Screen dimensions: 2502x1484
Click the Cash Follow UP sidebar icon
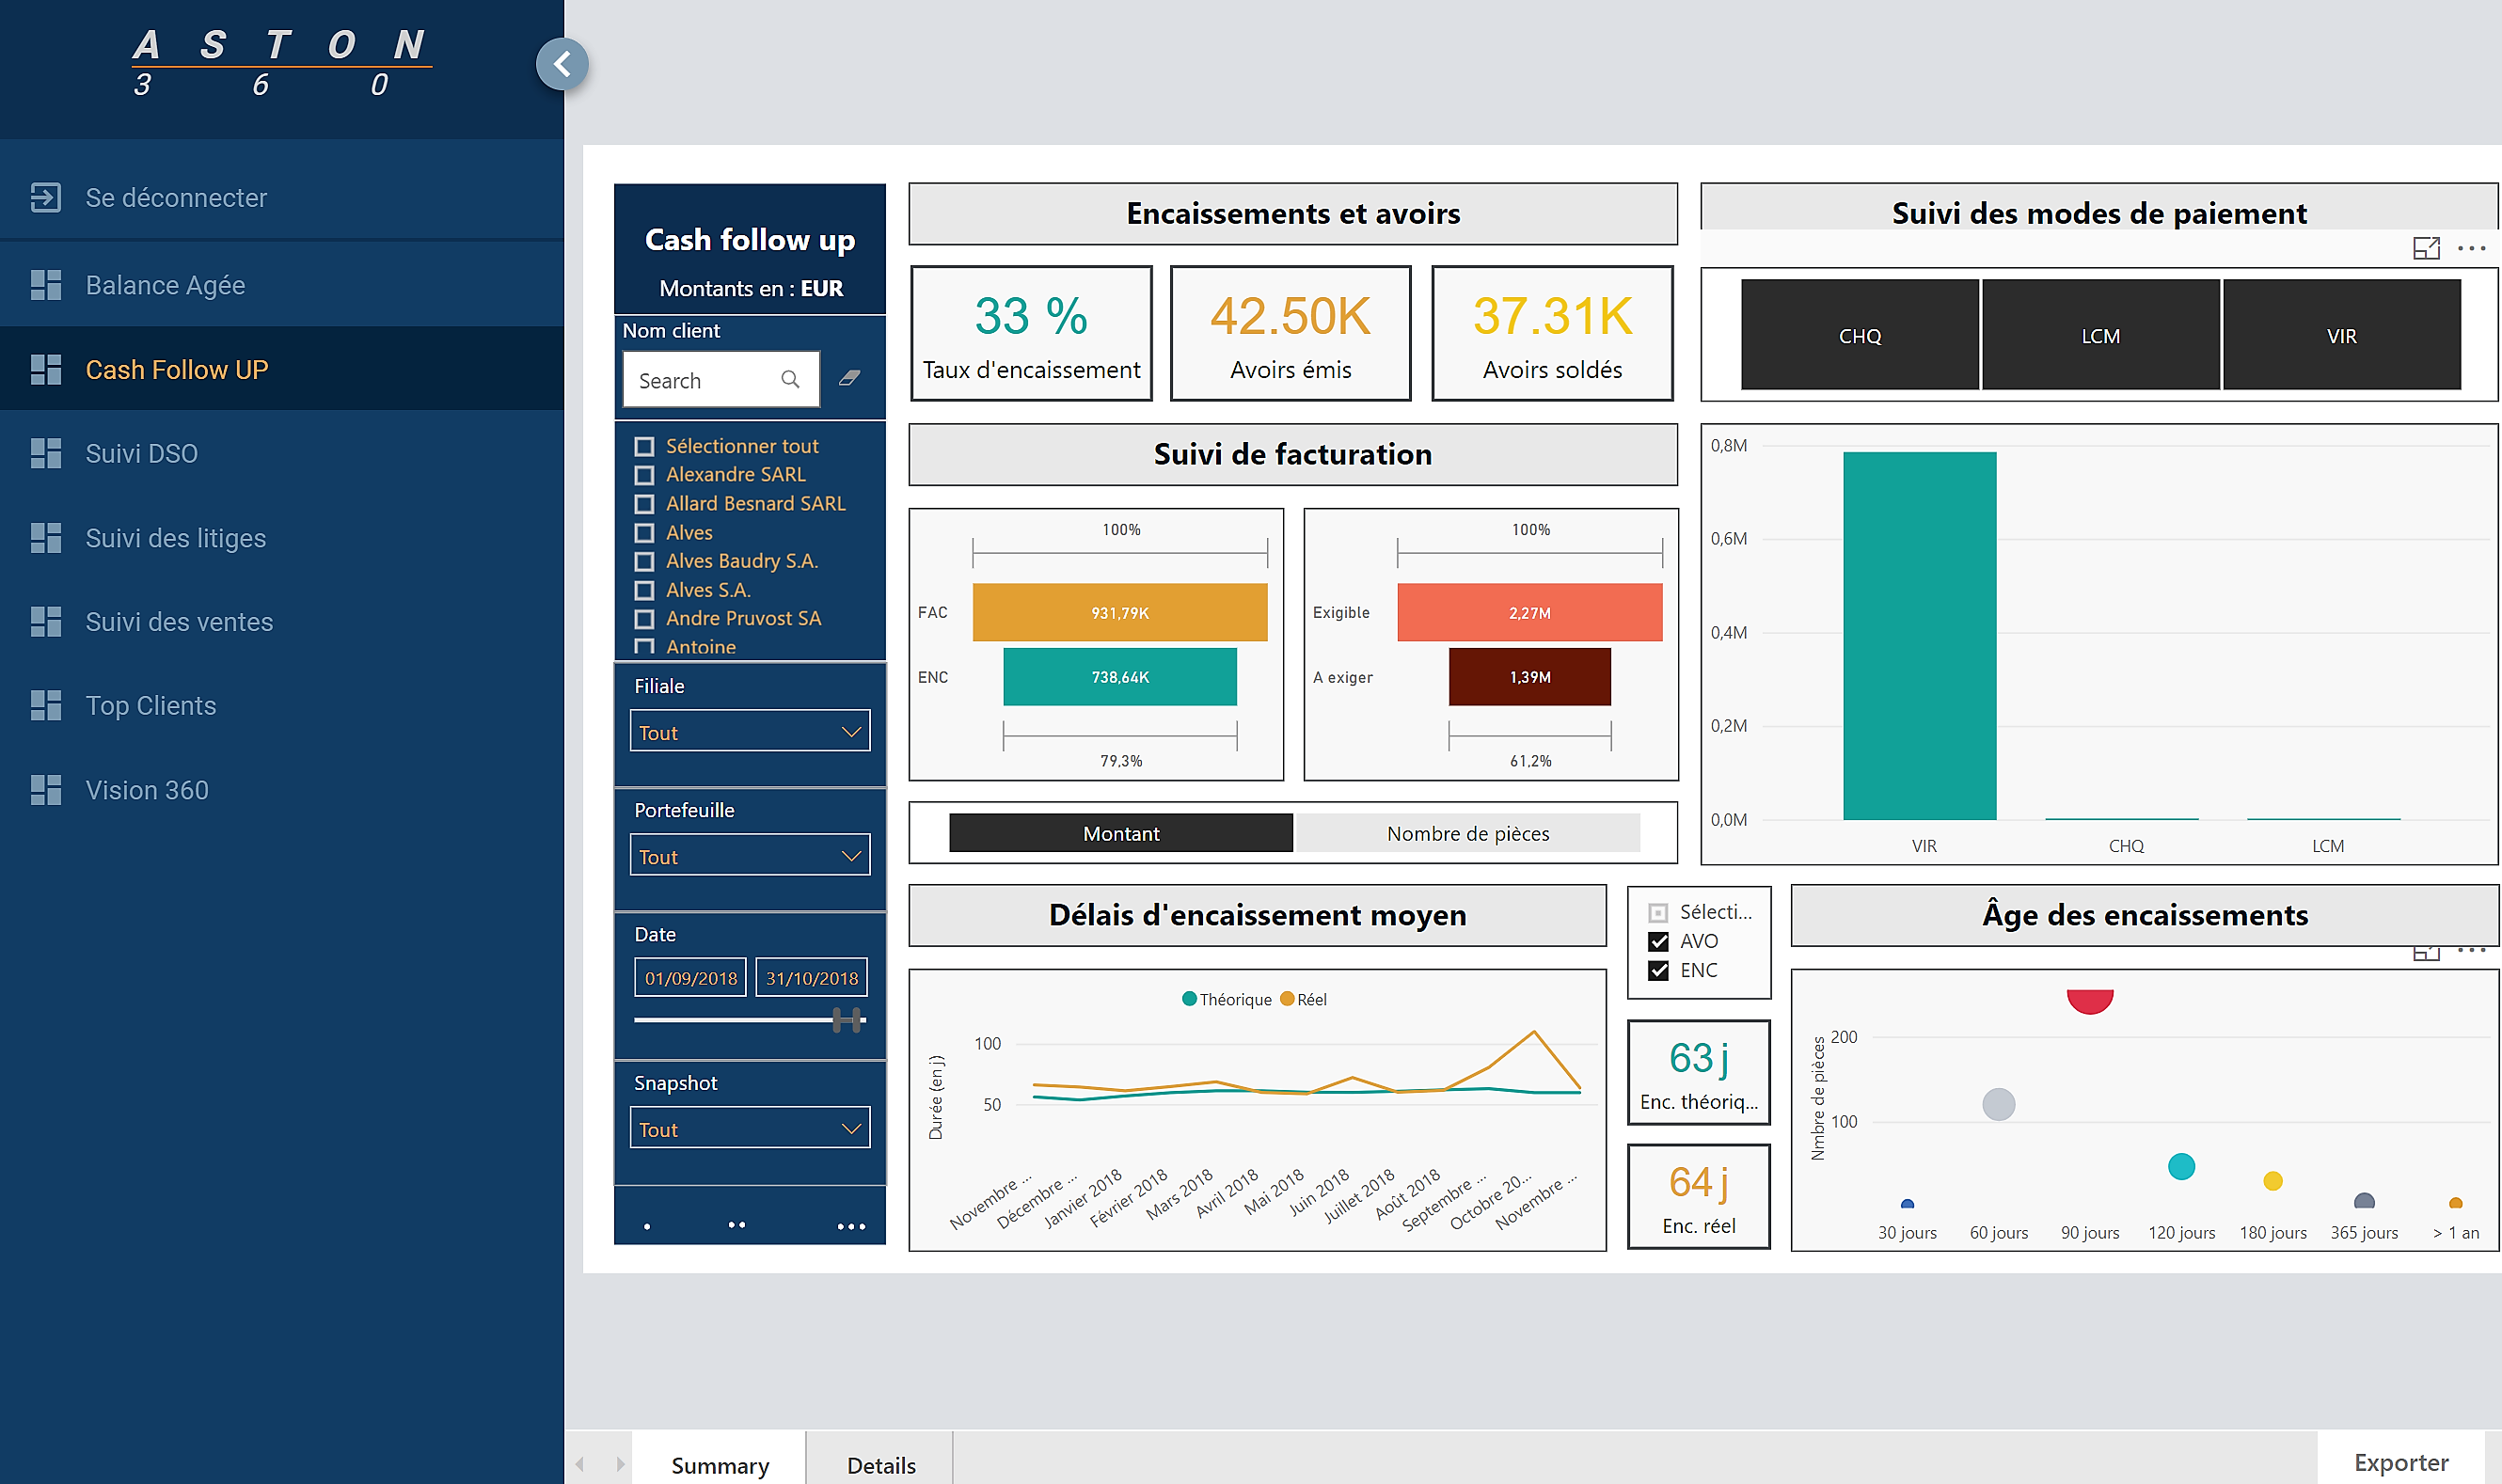coord(48,366)
